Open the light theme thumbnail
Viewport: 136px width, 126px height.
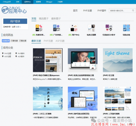pyautogui.click(x=118, y=60)
